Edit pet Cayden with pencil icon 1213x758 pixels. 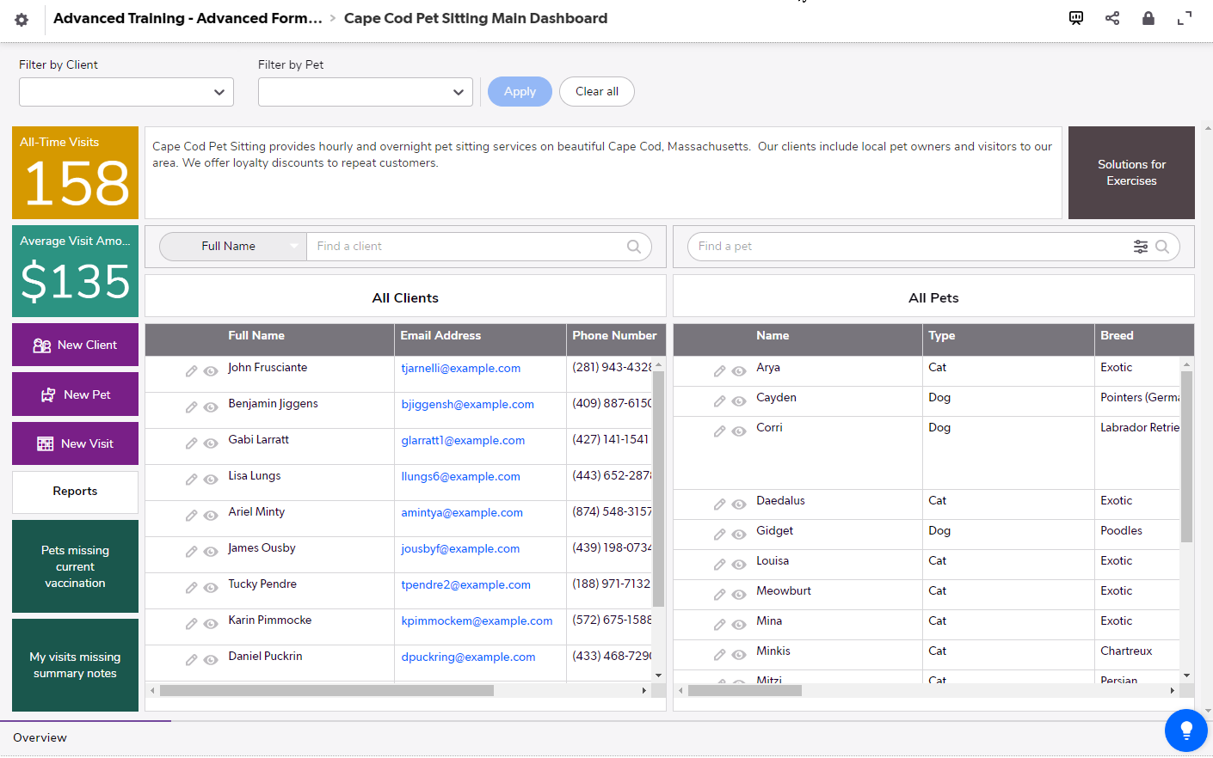point(719,401)
